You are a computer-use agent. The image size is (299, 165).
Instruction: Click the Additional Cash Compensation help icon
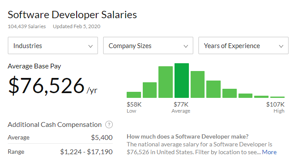tap(109, 125)
